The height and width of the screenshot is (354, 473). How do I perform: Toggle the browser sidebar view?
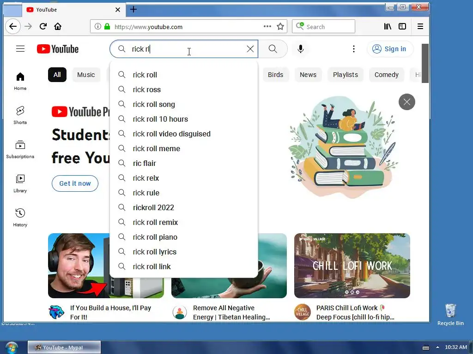(402, 26)
